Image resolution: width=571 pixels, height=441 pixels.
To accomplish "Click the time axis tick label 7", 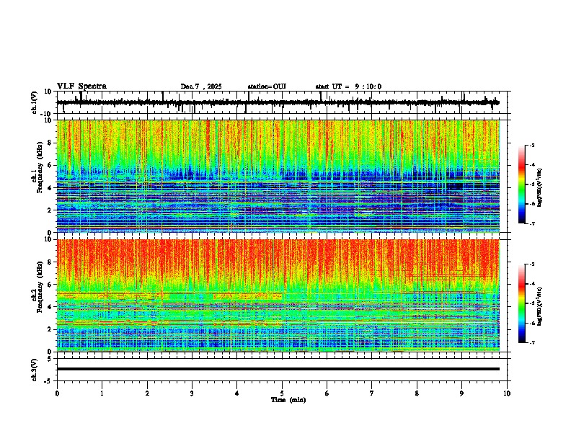I will click(372, 393).
